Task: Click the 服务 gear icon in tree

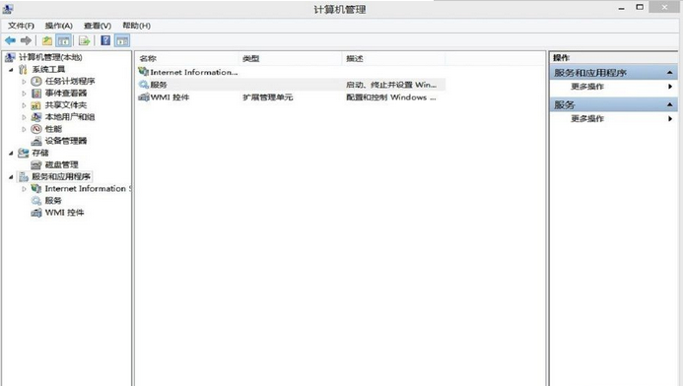Action: pos(36,201)
